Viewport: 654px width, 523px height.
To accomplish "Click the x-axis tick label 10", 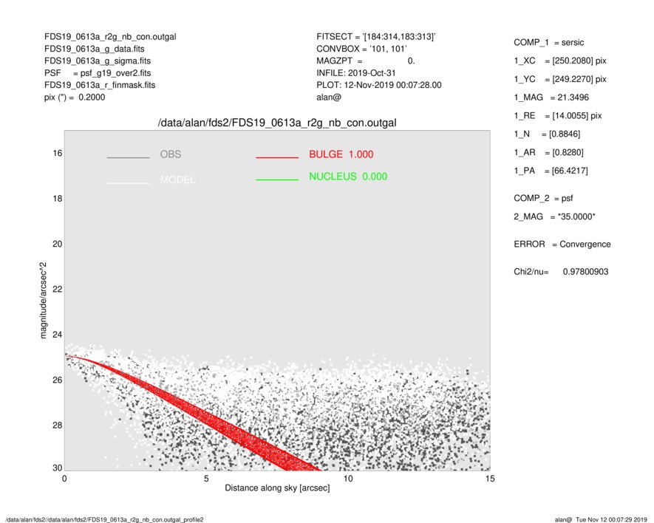I will point(348,479).
